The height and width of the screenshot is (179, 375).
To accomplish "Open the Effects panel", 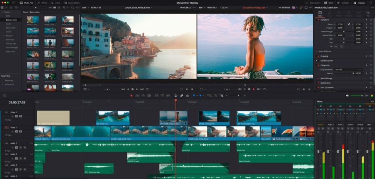I will 42,3.
